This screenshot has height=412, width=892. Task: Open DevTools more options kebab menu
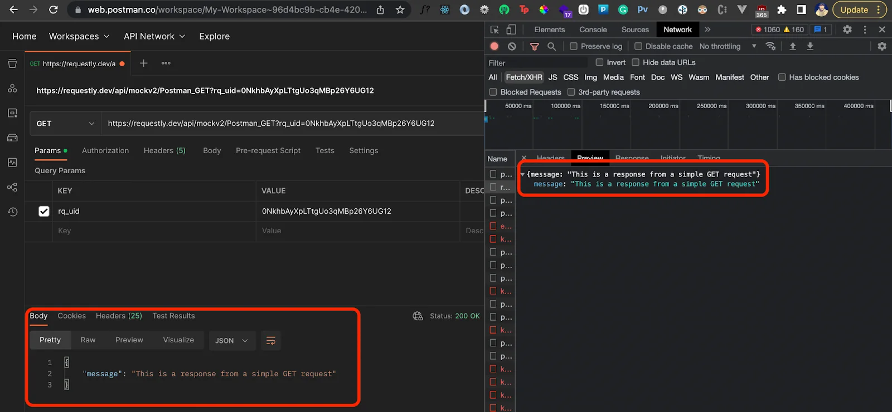click(x=865, y=30)
